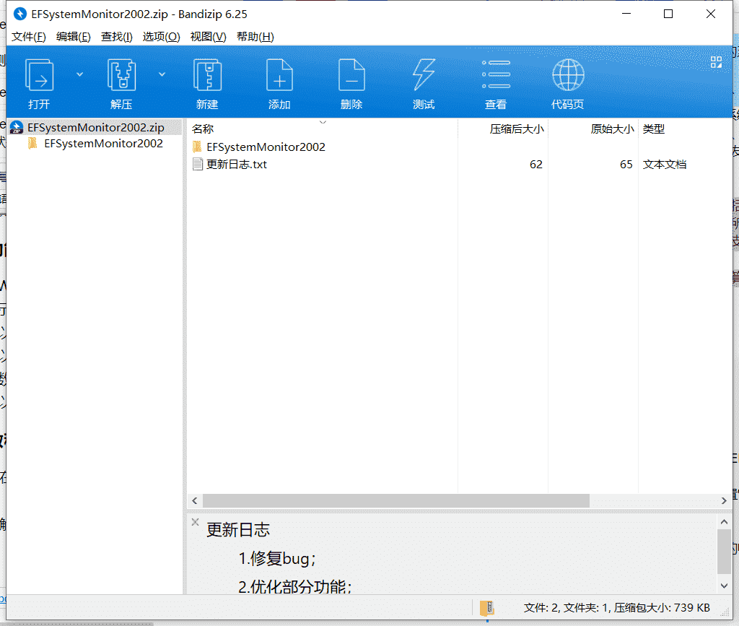Click the archive icon in the status bar
This screenshot has height=626, width=739.
[x=487, y=608]
